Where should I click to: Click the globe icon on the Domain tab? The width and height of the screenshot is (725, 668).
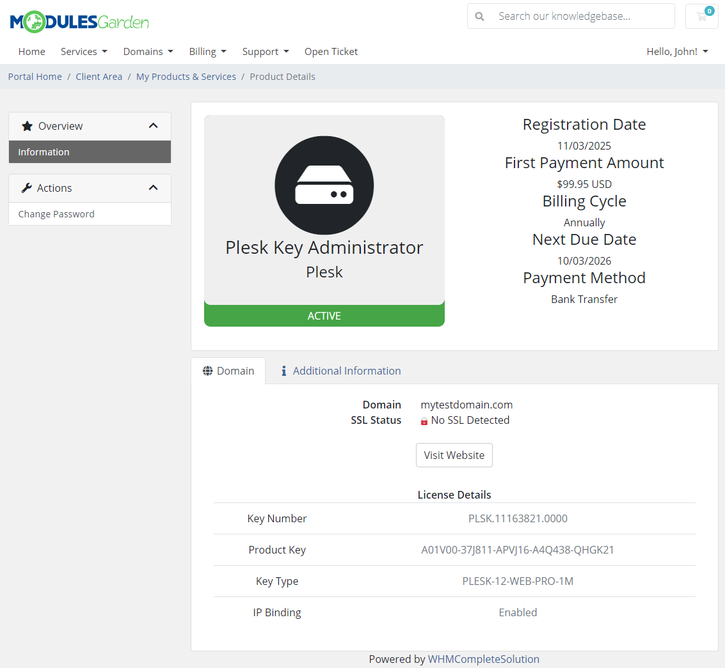coord(207,370)
